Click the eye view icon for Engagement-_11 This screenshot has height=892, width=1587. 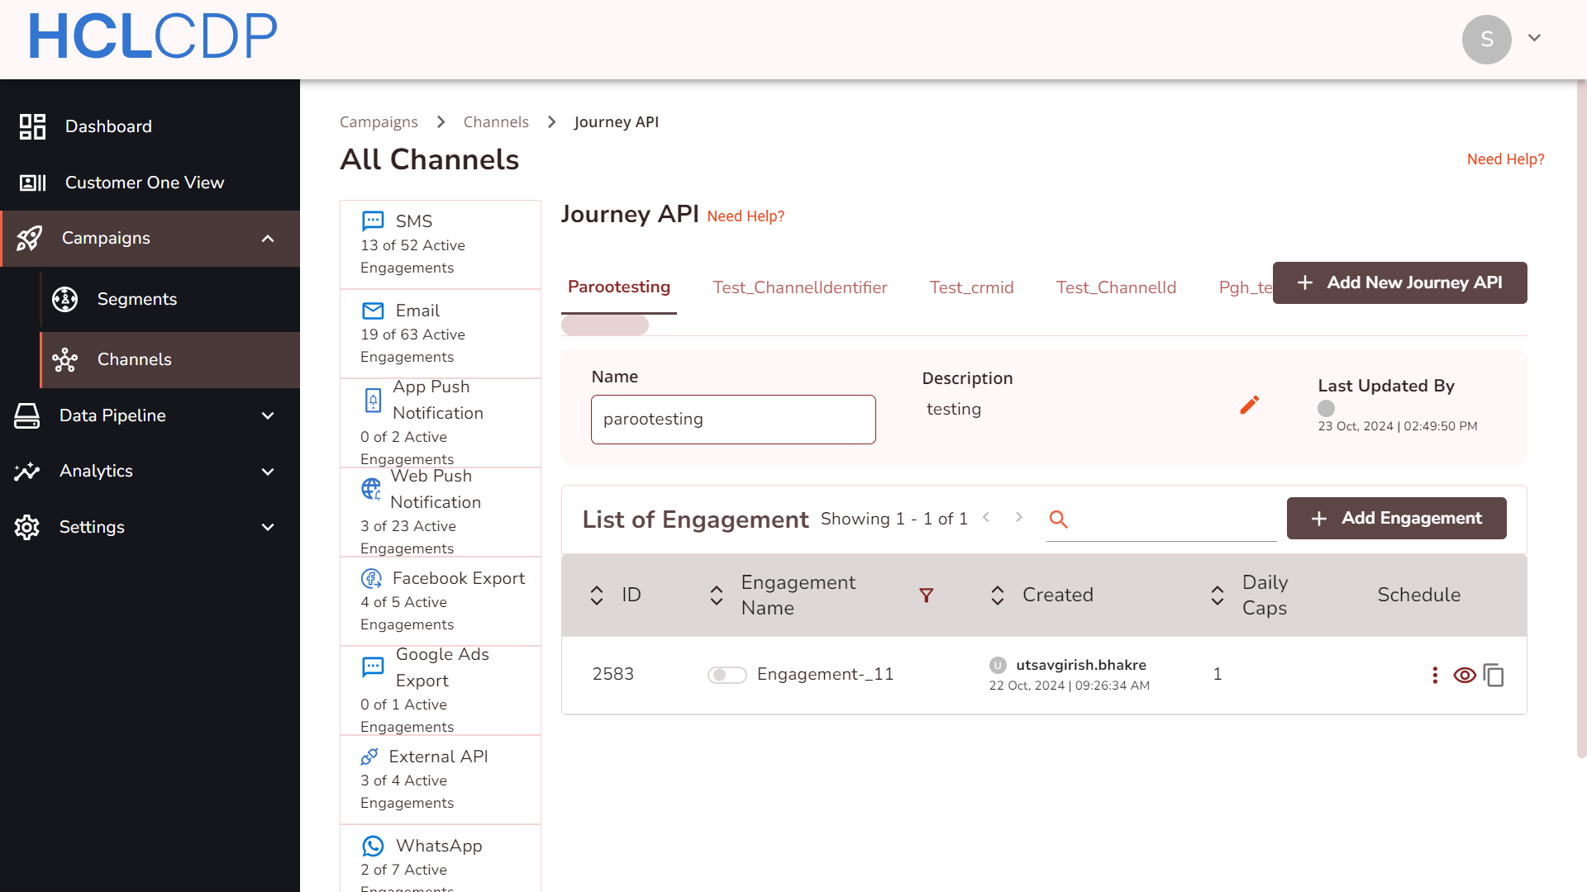tap(1464, 676)
